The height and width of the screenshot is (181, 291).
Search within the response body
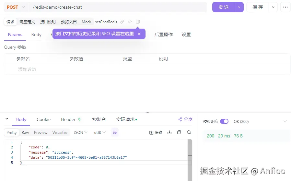[189, 132]
